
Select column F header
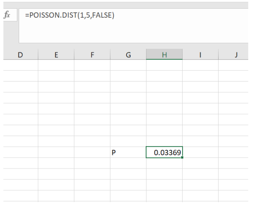[92, 55]
